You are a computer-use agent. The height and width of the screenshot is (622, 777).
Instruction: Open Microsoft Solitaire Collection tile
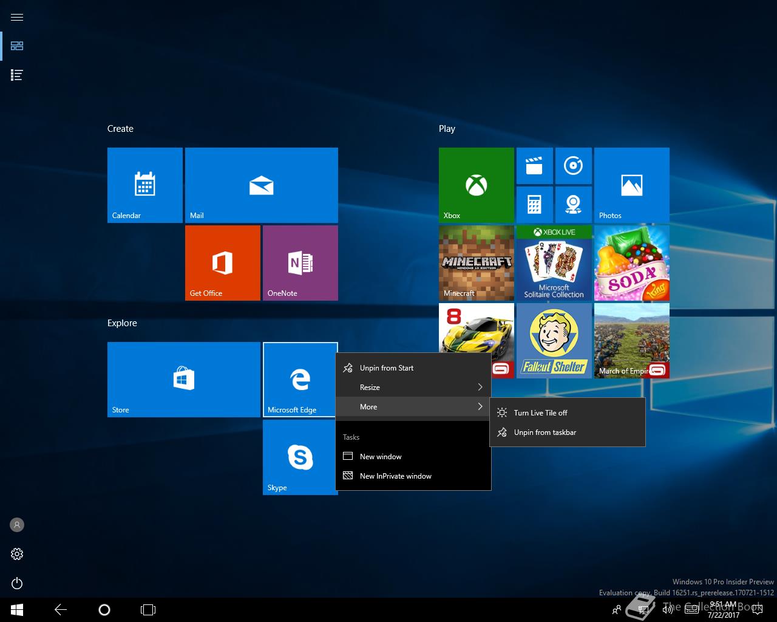(554, 263)
